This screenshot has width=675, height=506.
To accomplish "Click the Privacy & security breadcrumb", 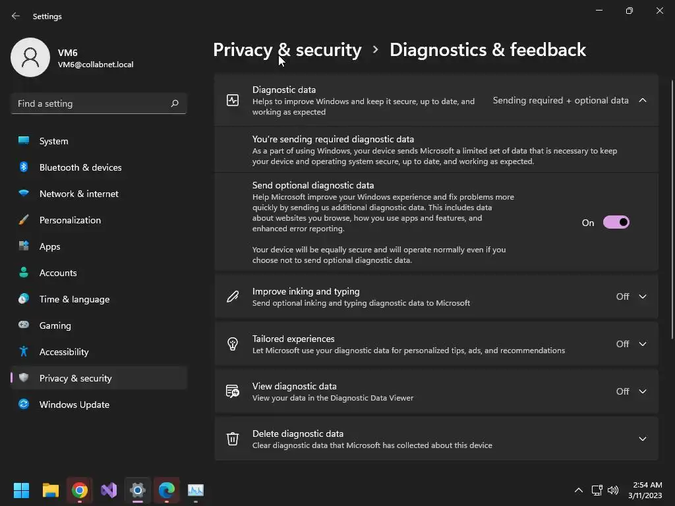I will (287, 50).
